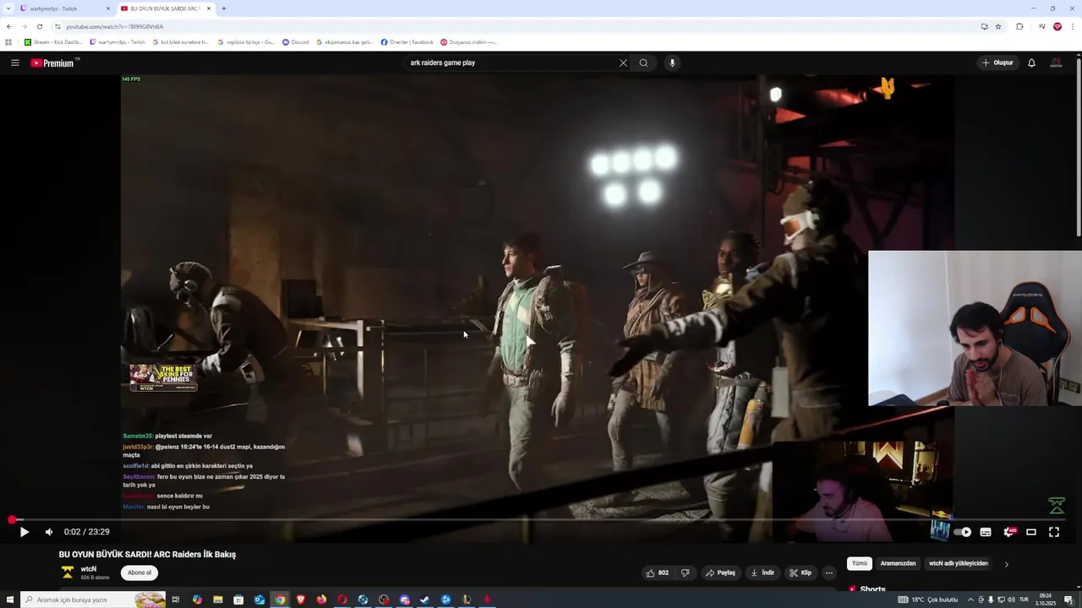
Task: Start voice search with microphone icon
Action: [x=672, y=62]
